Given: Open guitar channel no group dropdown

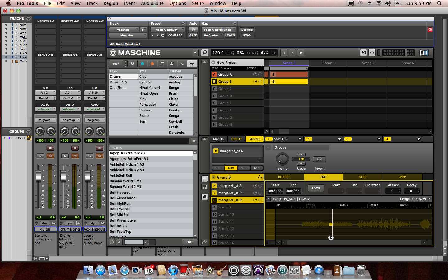Looking at the screenshot, I should click(45, 120).
